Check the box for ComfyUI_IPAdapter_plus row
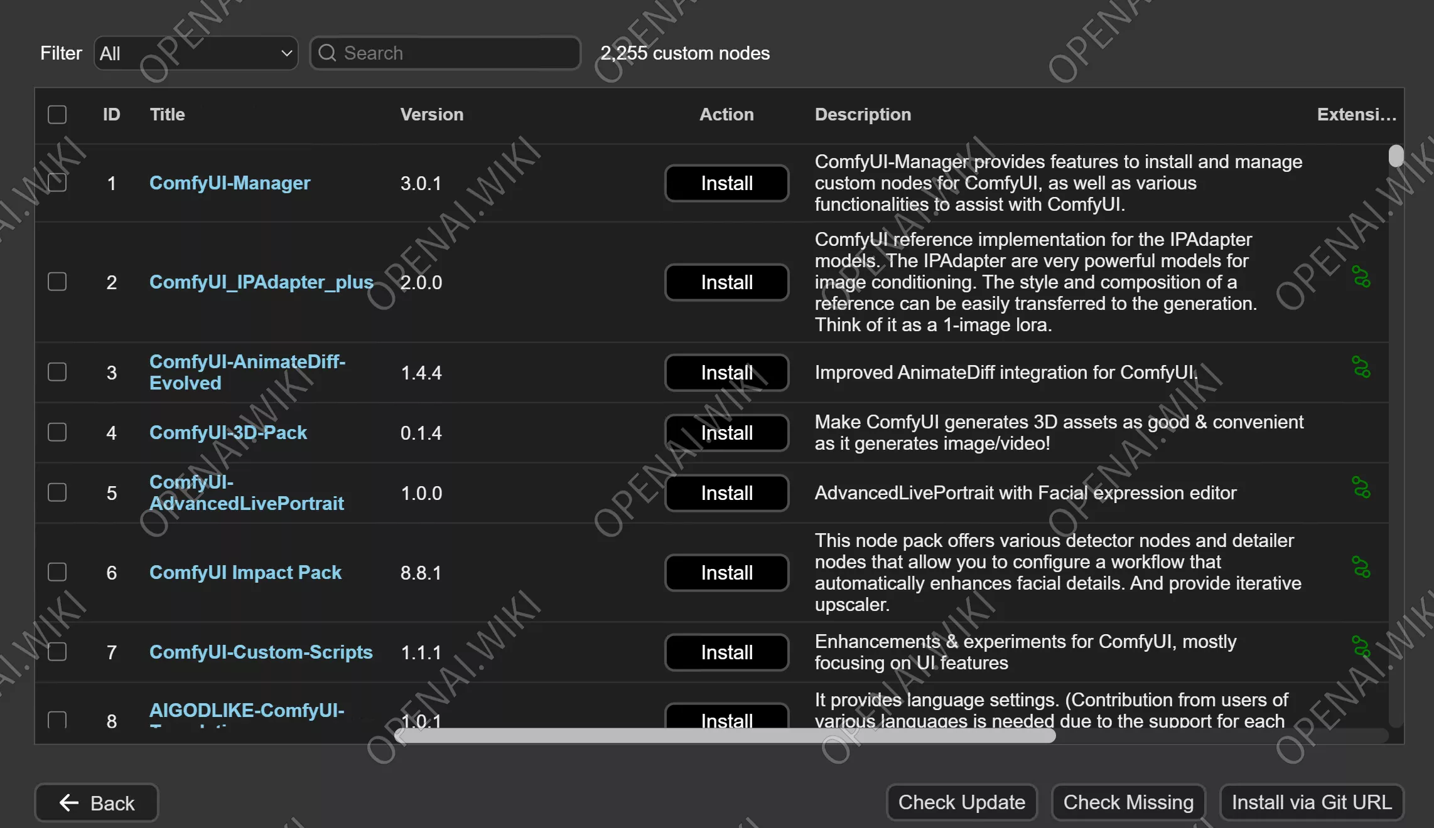The image size is (1434, 828). [57, 282]
